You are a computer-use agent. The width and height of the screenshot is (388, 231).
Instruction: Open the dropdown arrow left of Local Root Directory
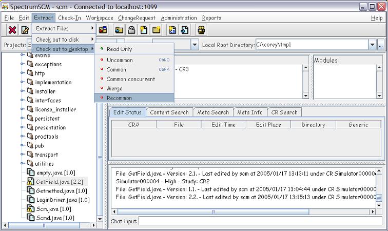point(195,45)
